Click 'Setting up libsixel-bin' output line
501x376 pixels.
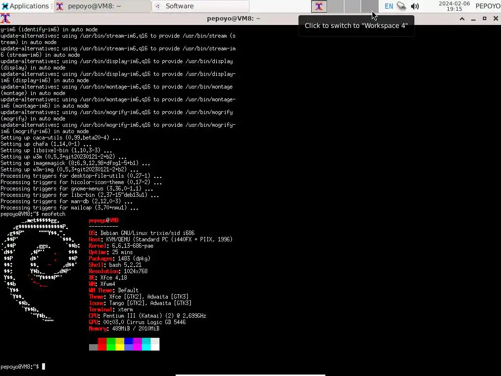56,150
